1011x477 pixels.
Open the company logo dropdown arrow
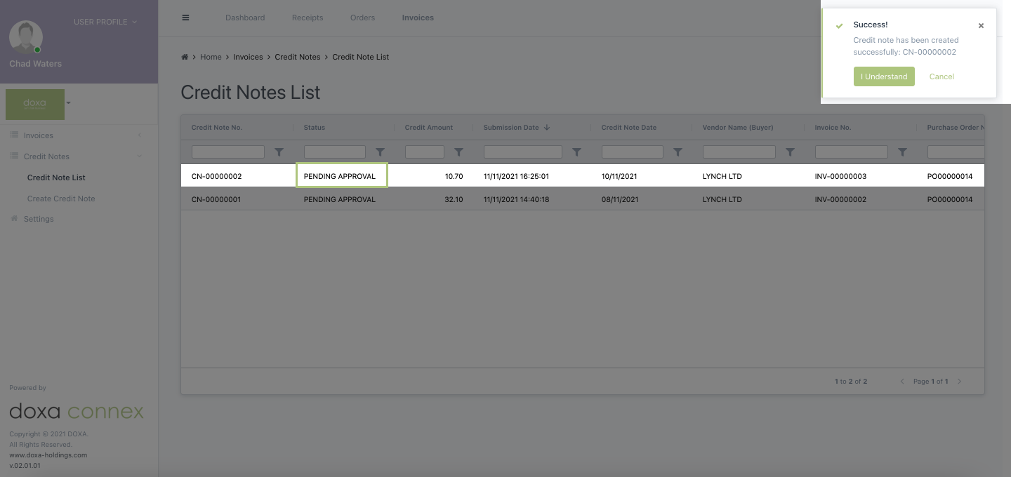(69, 103)
